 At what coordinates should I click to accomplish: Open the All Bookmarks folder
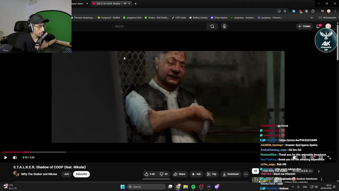(328, 18)
